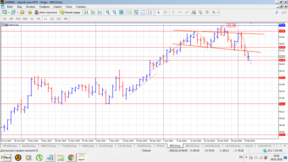The width and height of the screenshot is (288, 162).
Task: Click the Новый ордер button
Action: pos(70,12)
